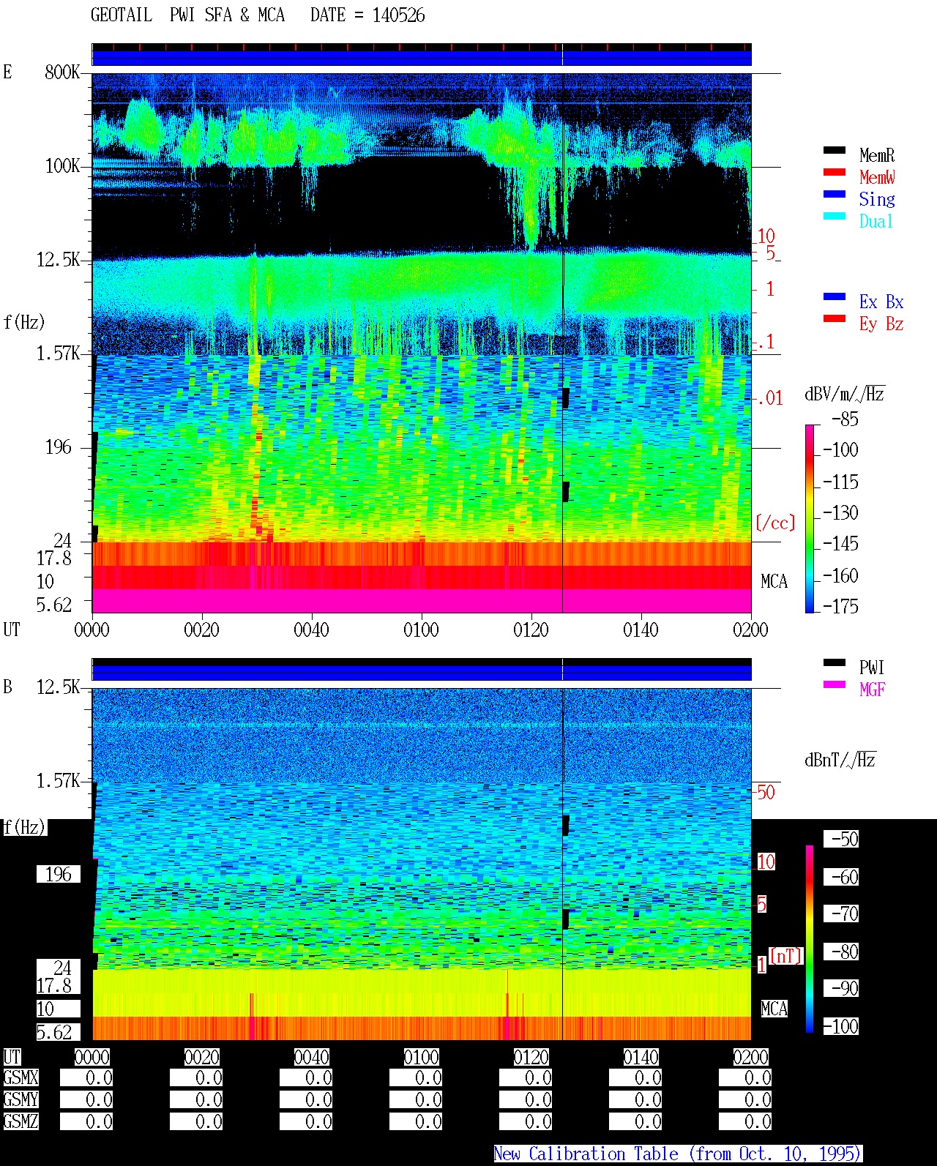Click the 'MemR' legend label
937x1166 pixels.
(x=877, y=155)
